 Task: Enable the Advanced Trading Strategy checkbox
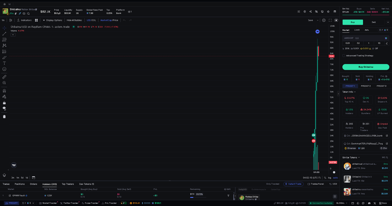pos(344,55)
